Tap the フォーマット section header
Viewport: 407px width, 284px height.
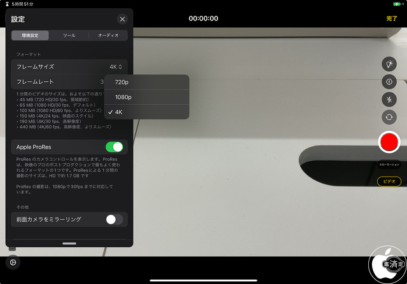[x=29, y=55]
